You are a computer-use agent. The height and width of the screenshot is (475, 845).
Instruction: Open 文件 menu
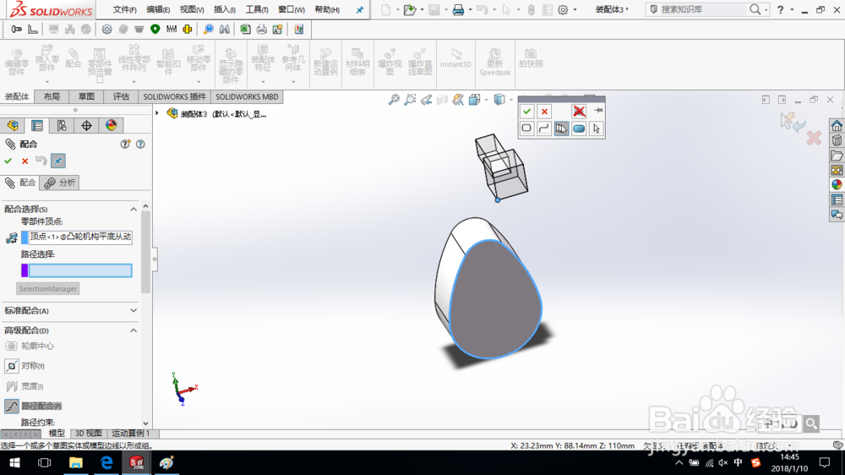tap(124, 9)
